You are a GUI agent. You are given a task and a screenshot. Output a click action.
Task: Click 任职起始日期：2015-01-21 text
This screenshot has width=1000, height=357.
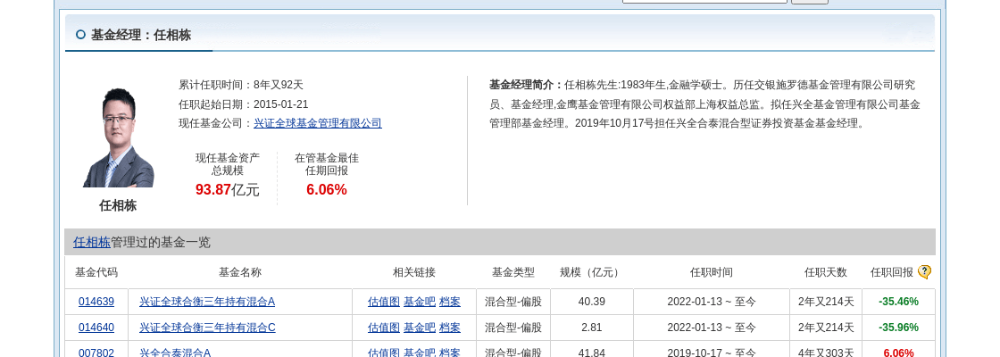point(243,104)
